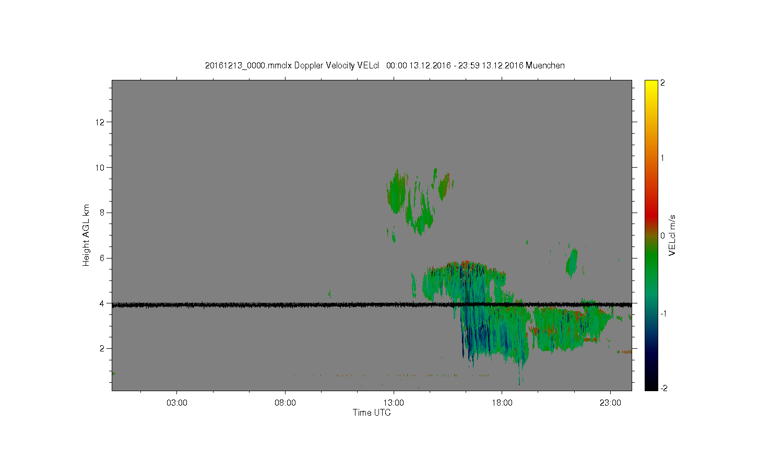
Task: Click the height axis label 12
Action: (x=101, y=122)
